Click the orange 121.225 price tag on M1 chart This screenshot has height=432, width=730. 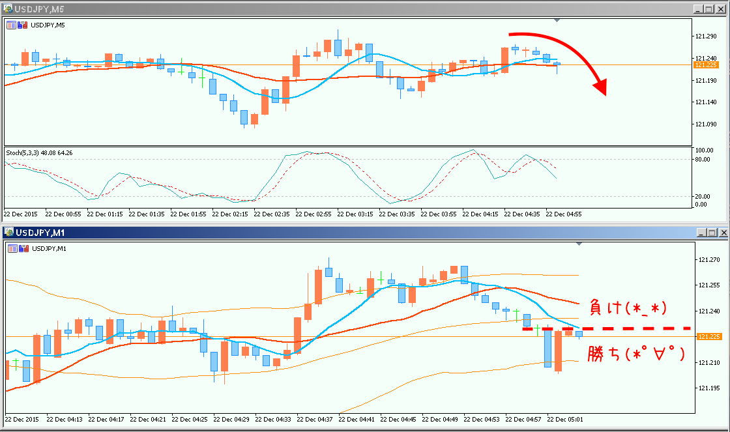(x=707, y=336)
